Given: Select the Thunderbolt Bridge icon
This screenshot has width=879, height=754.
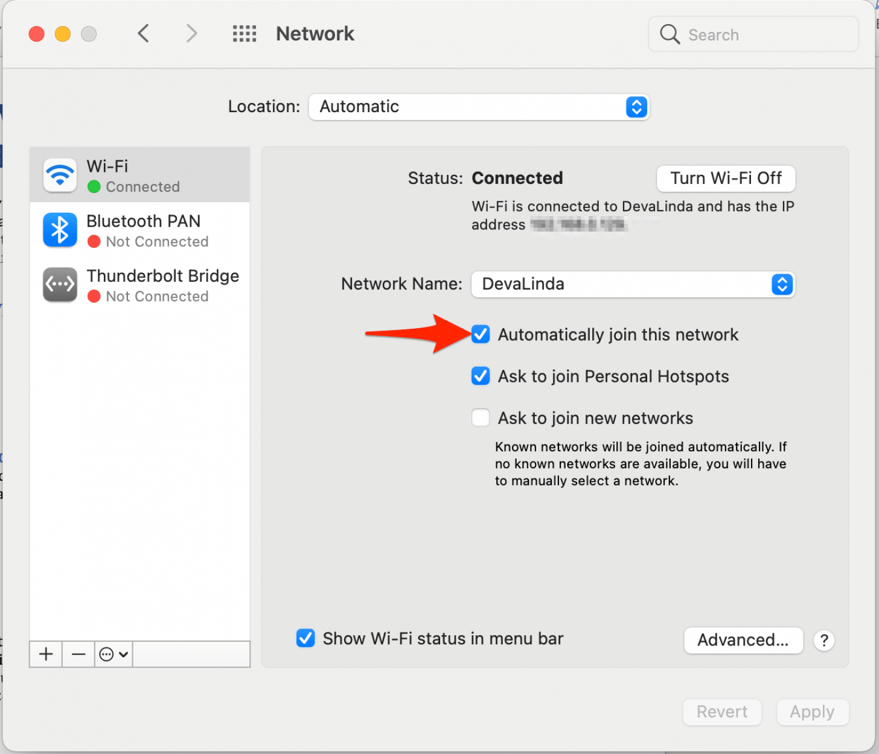Looking at the screenshot, I should pos(60,285).
